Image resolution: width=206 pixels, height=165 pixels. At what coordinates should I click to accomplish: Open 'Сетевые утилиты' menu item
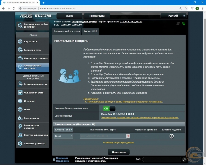pos(33,144)
